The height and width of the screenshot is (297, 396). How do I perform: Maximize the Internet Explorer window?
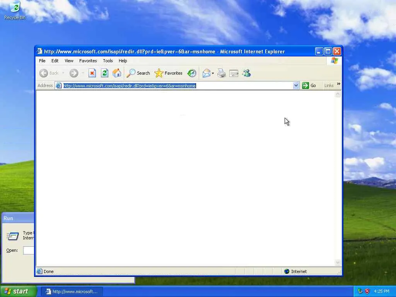point(328,51)
